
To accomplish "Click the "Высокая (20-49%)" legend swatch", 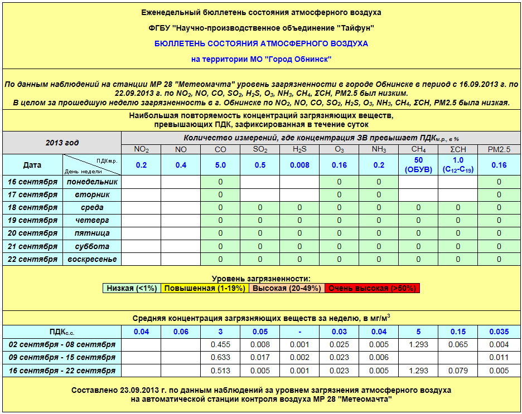I will coord(287,288).
